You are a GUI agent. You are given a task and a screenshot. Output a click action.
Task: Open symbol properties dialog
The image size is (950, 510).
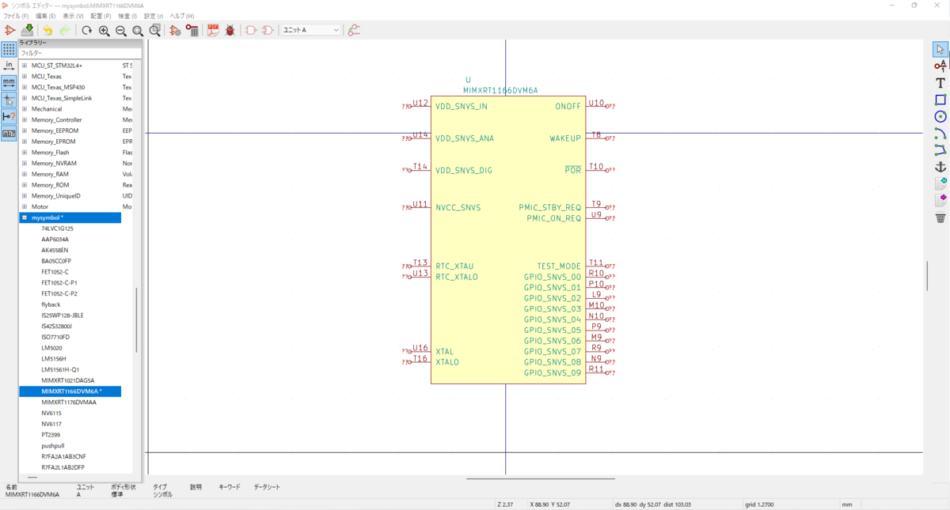pos(176,30)
